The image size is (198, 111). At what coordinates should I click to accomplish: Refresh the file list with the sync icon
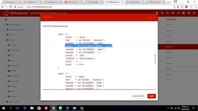tap(178, 13)
